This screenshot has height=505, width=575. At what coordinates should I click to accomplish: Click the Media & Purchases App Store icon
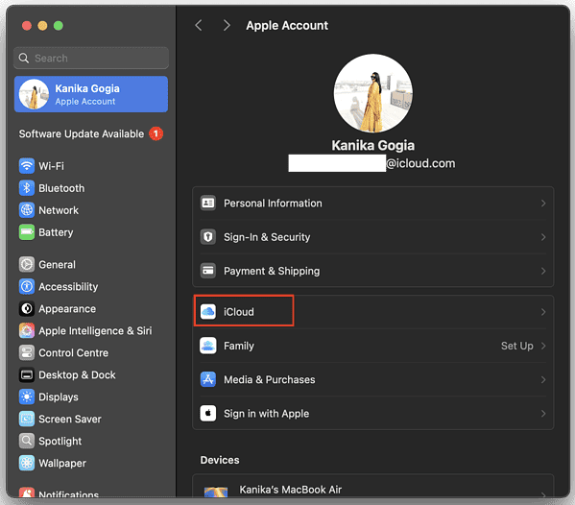208,379
